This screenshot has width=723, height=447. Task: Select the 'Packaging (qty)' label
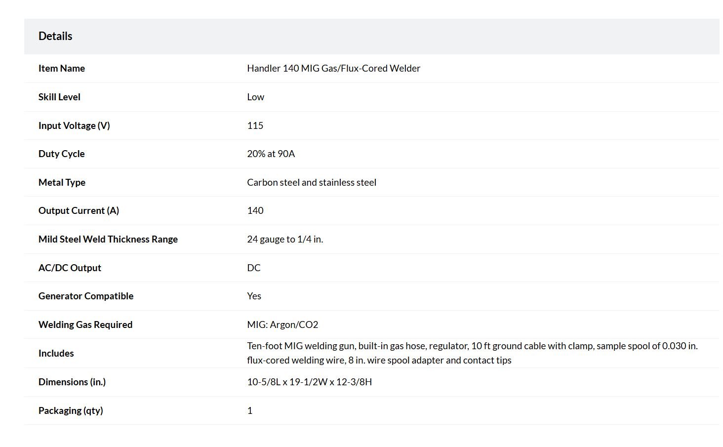coord(71,410)
